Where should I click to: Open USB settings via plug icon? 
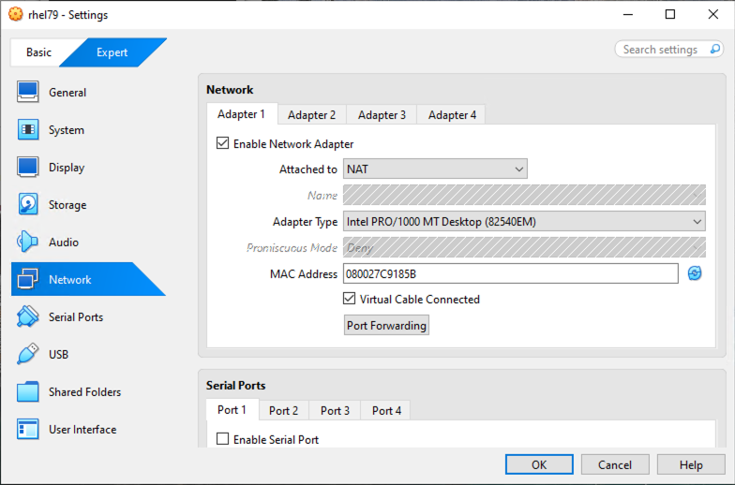pos(28,354)
